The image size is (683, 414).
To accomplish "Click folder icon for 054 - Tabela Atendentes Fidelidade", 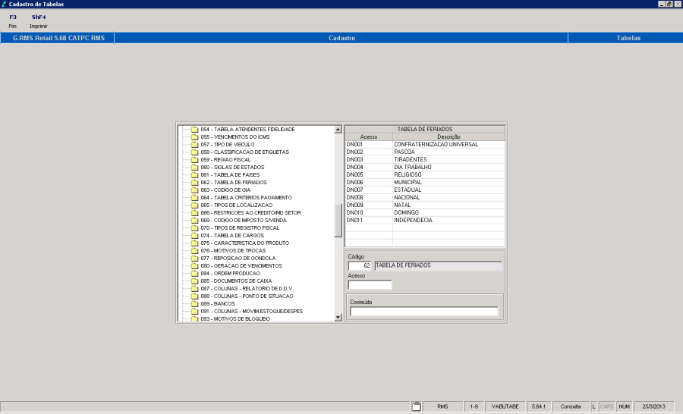I will (194, 130).
